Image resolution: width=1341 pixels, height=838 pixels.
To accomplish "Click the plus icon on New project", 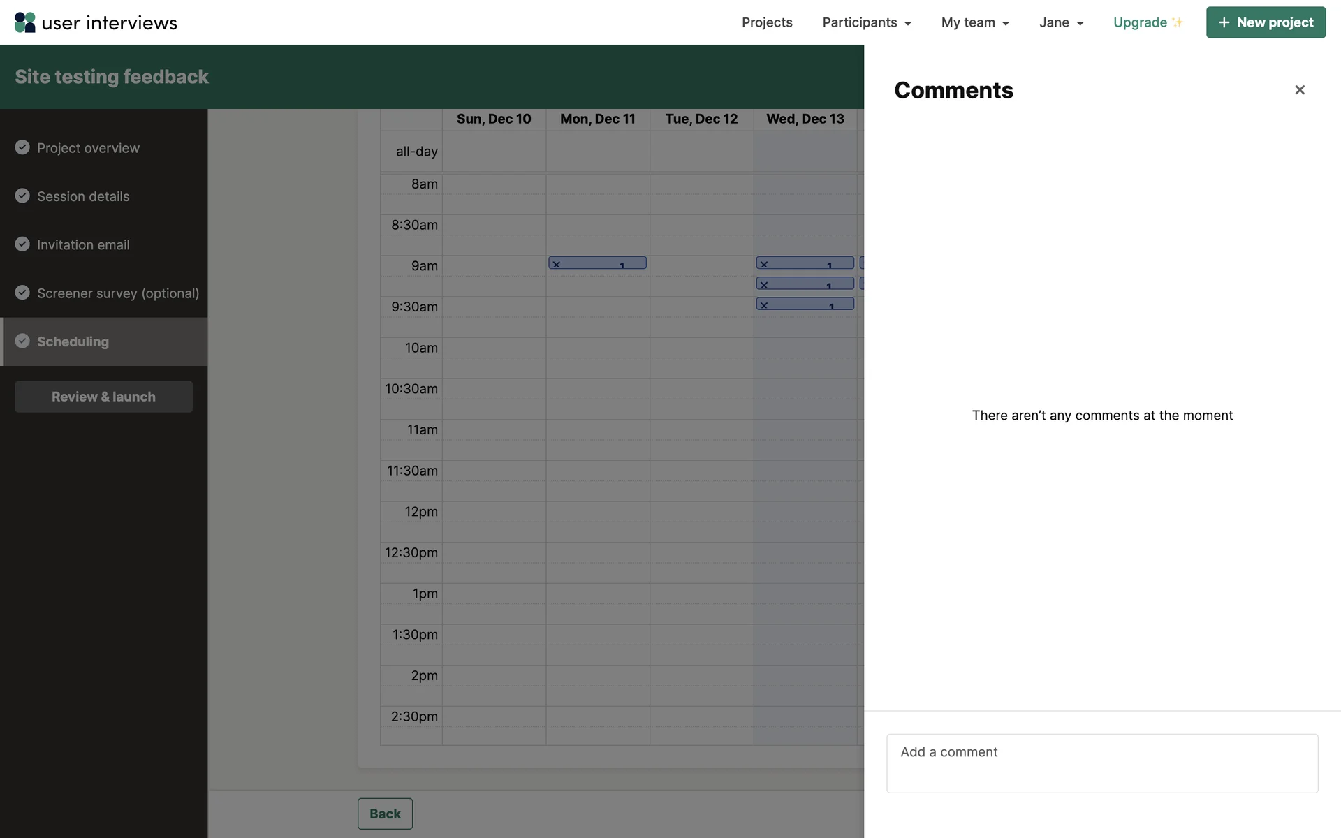I will [x=1224, y=22].
